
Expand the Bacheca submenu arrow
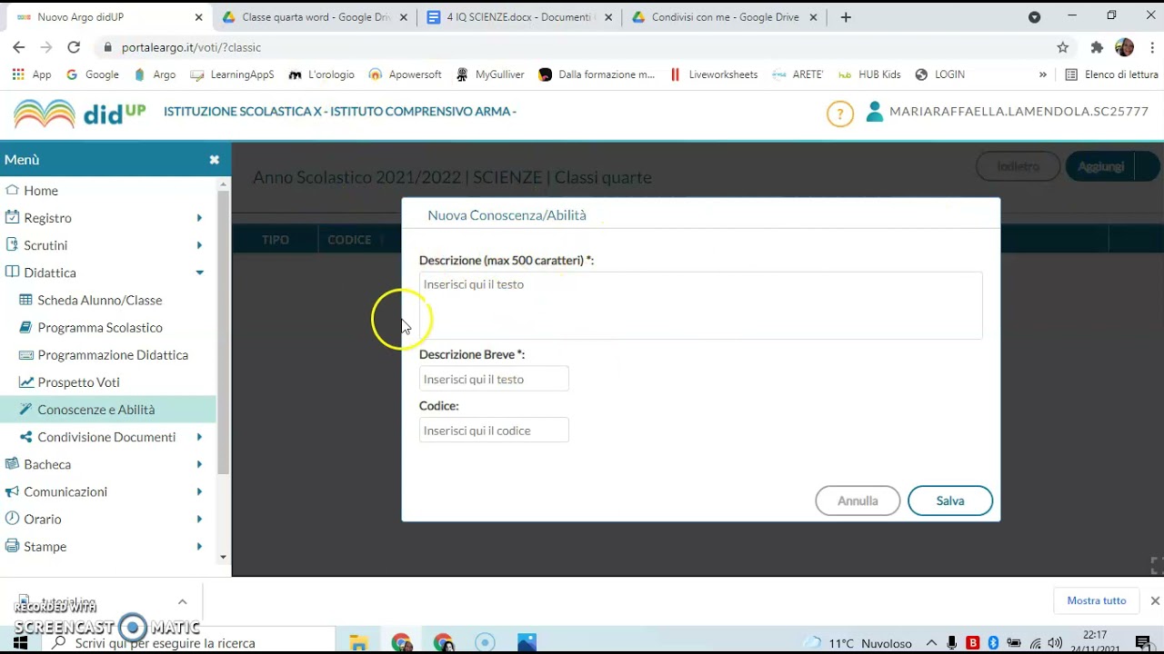pyautogui.click(x=199, y=464)
